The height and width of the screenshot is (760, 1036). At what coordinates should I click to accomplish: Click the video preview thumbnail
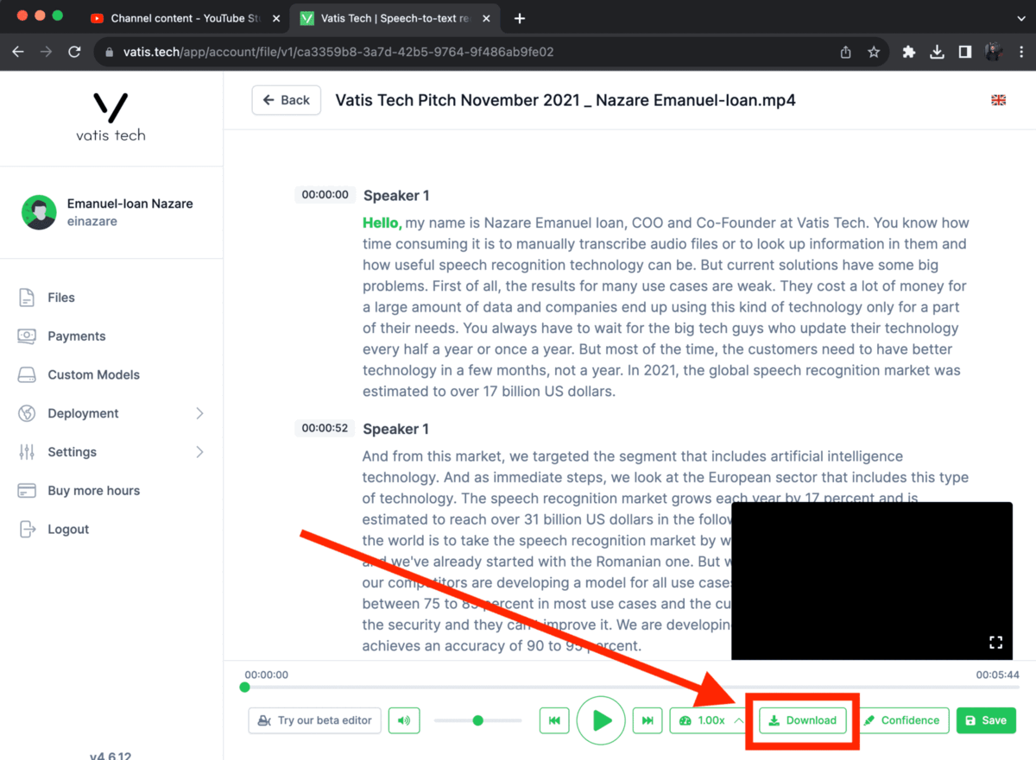click(872, 581)
